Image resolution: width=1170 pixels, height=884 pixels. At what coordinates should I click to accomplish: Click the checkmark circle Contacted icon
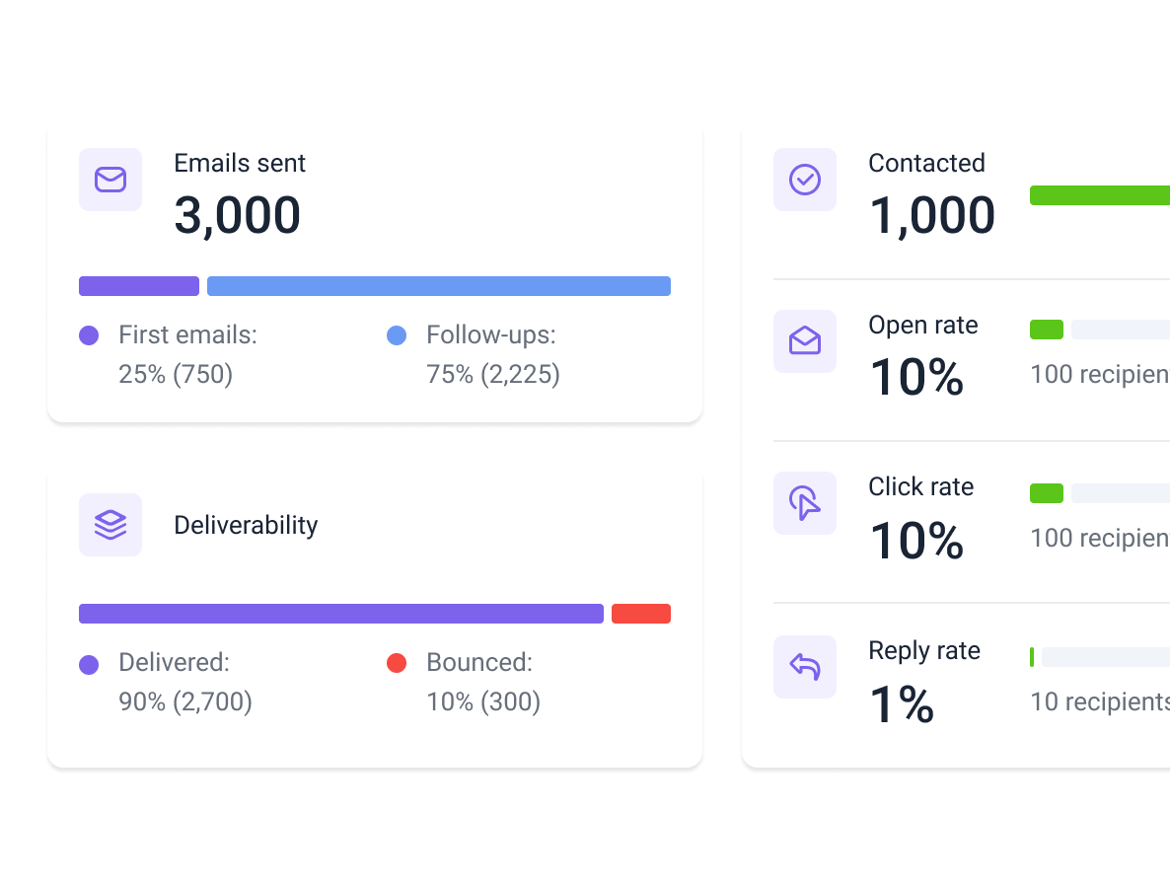coord(805,180)
